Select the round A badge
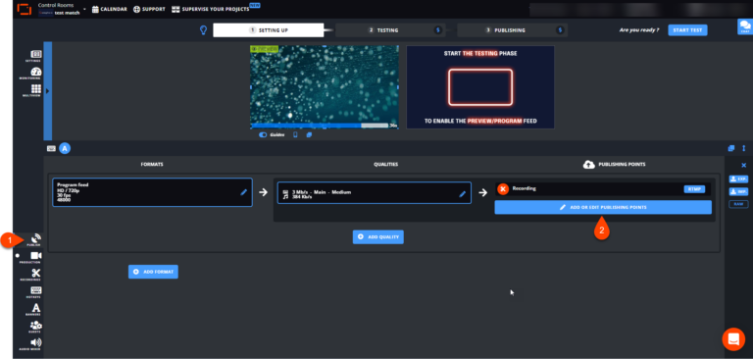The width and height of the screenshot is (753, 359). pyautogui.click(x=65, y=148)
